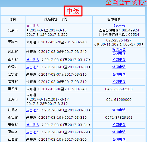Select the 黑龙江 province cell
The width and height of the screenshot is (147, 142).
coord(13,89)
